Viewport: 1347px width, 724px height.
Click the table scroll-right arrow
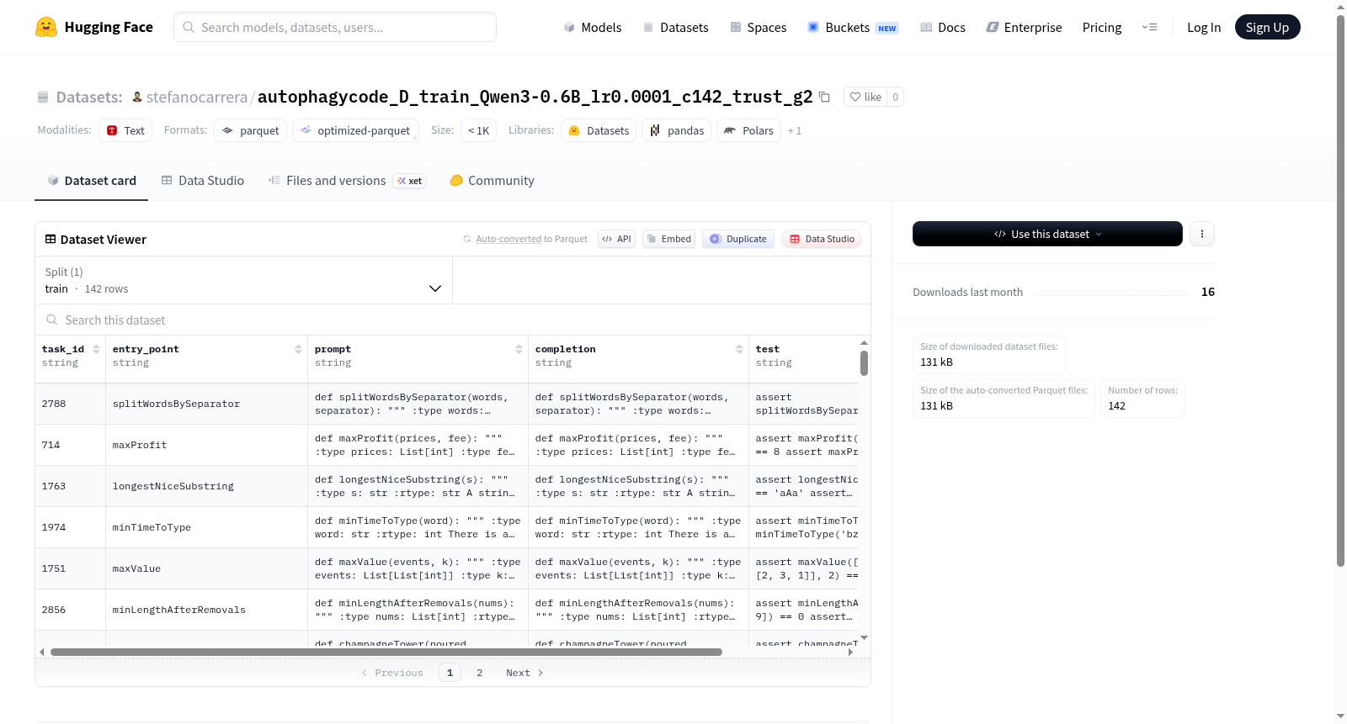(850, 652)
